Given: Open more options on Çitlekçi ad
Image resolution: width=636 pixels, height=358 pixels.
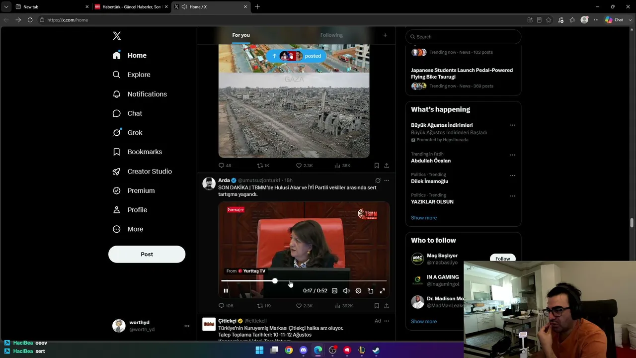Looking at the screenshot, I should point(387,321).
